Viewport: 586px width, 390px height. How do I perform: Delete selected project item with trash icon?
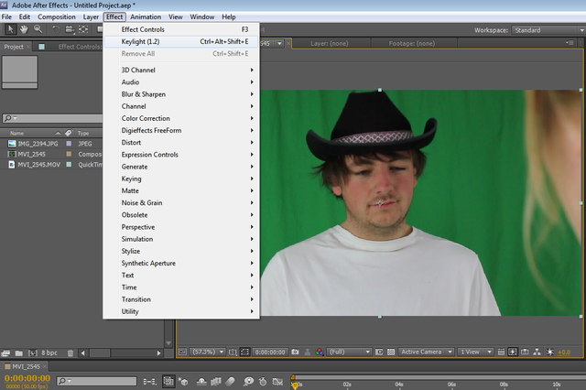(x=71, y=352)
